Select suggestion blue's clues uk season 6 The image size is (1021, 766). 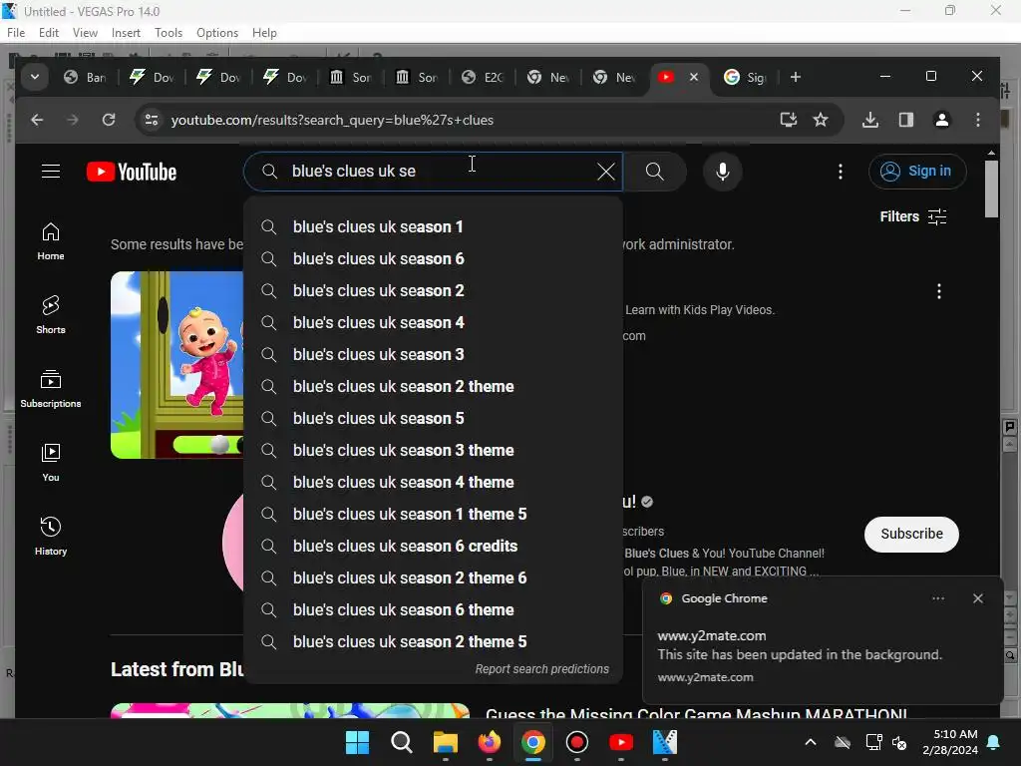tap(433, 258)
